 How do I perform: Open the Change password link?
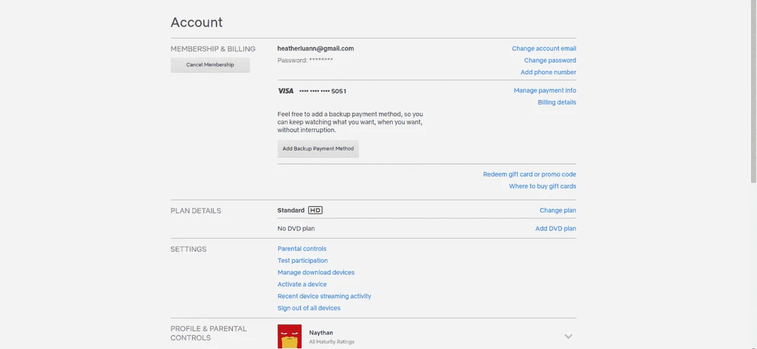click(550, 60)
